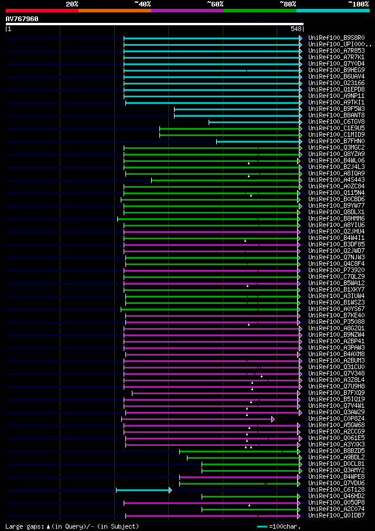Open hit UniRef100_B9S8R0
The width and height of the screenshot is (375, 531).
pos(336,38)
